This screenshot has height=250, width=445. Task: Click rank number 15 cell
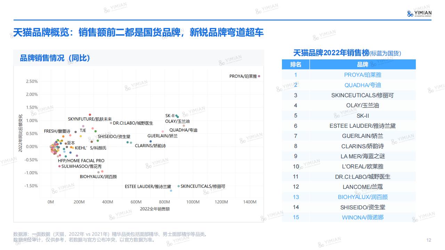click(x=296, y=217)
